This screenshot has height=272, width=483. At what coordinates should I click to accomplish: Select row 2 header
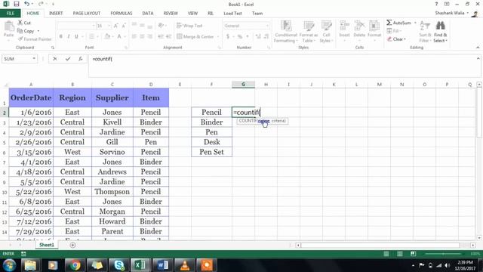tap(5, 113)
